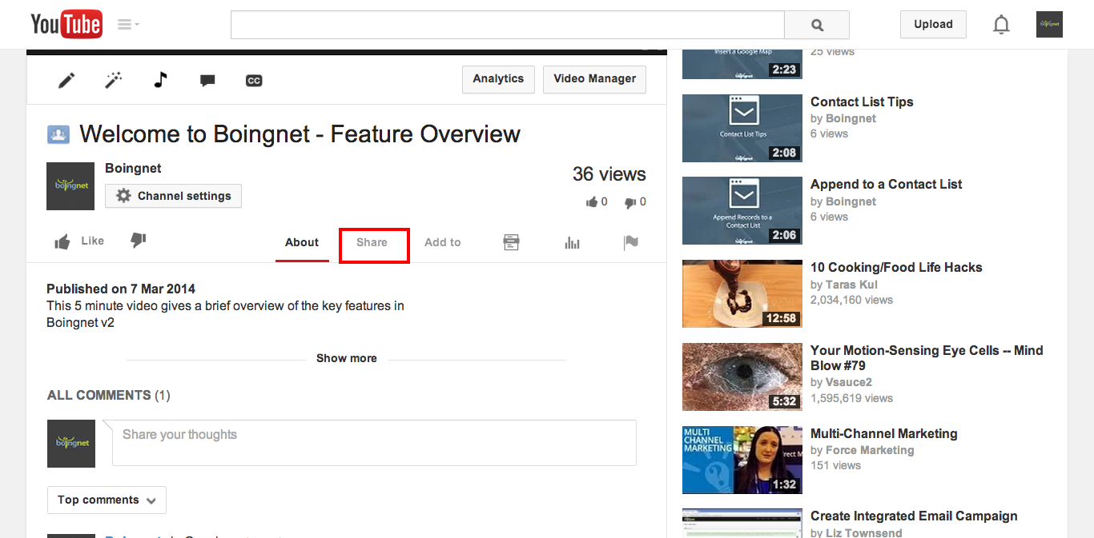Open the Captions CC tool

tap(254, 80)
